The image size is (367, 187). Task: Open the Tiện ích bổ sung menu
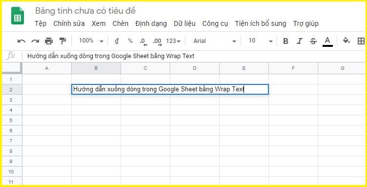261,23
